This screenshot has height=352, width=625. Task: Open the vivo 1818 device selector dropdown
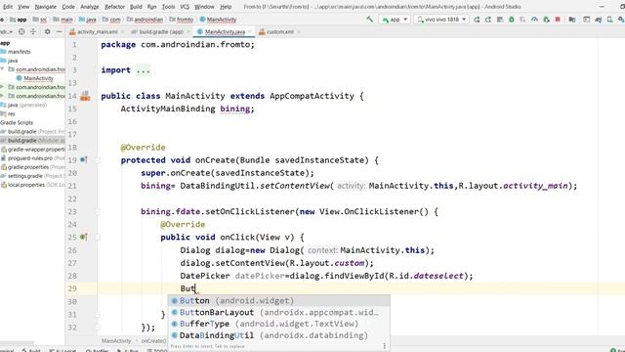tap(441, 20)
